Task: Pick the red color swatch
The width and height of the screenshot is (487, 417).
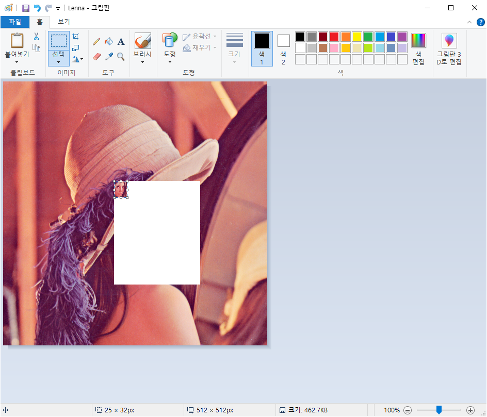Action: click(x=334, y=37)
